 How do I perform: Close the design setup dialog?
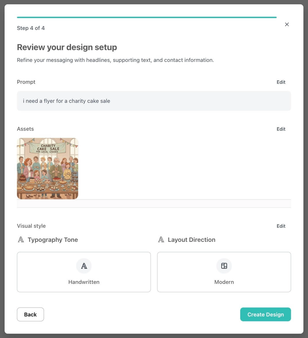click(x=287, y=24)
